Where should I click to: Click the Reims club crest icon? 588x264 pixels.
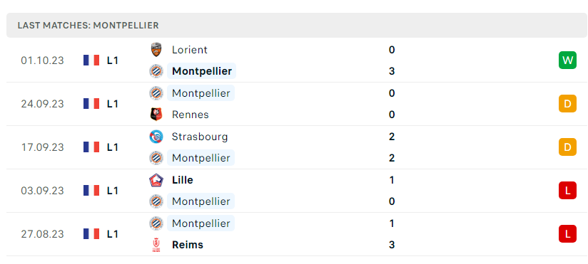156,245
